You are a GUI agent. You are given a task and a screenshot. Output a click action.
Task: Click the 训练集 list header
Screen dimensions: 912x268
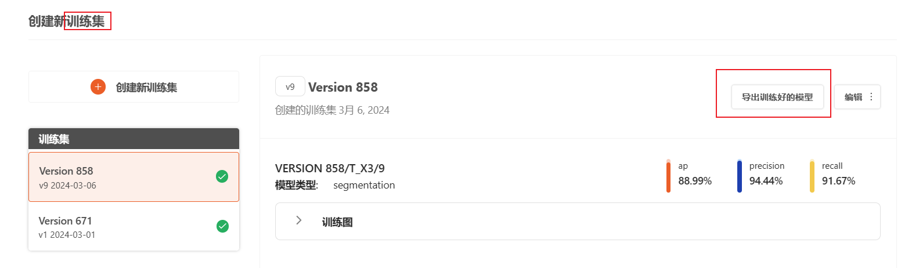pos(134,139)
